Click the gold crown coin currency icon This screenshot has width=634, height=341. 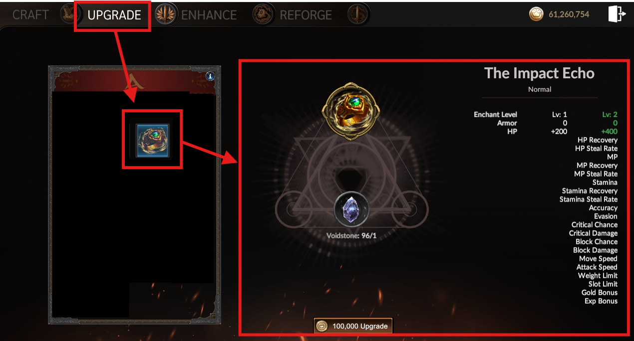click(x=536, y=14)
